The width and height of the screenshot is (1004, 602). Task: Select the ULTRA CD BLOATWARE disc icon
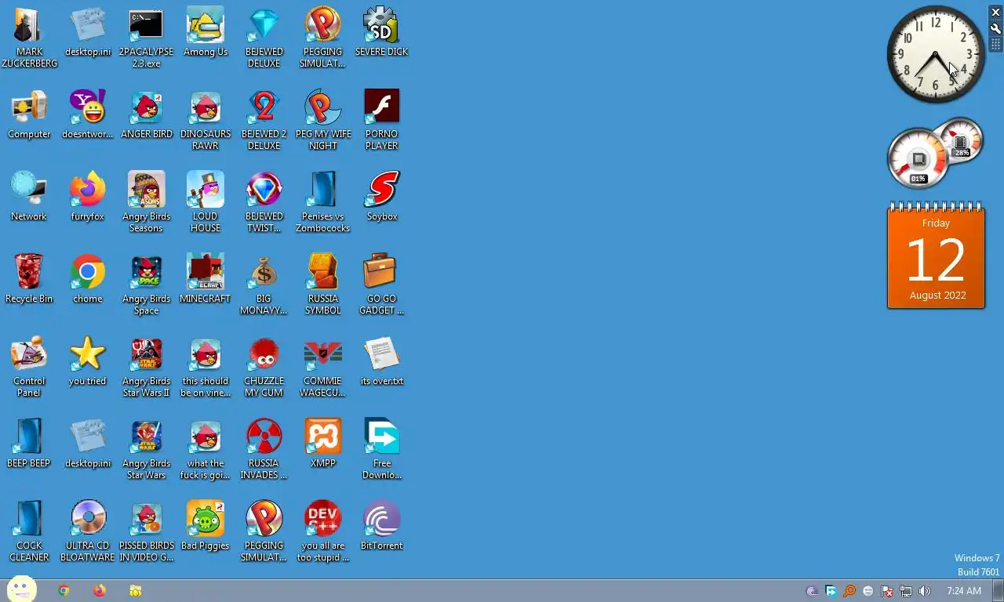point(88,531)
